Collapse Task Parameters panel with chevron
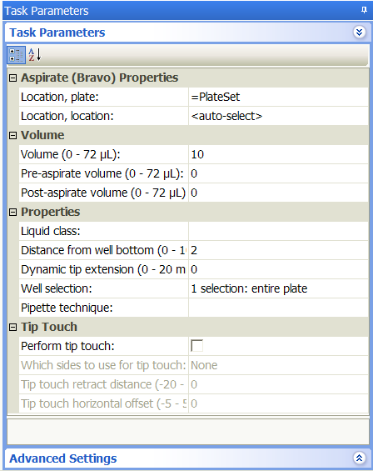 (x=359, y=33)
